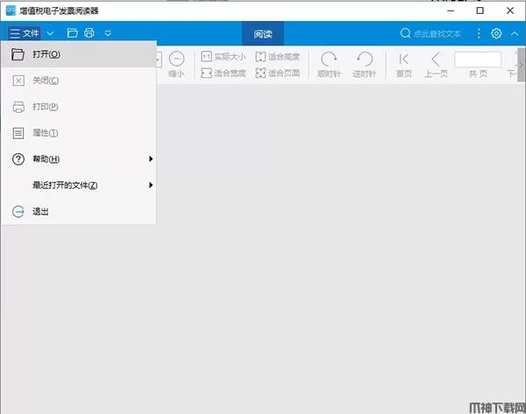Click the page number input box
526x414 pixels.
click(478, 60)
